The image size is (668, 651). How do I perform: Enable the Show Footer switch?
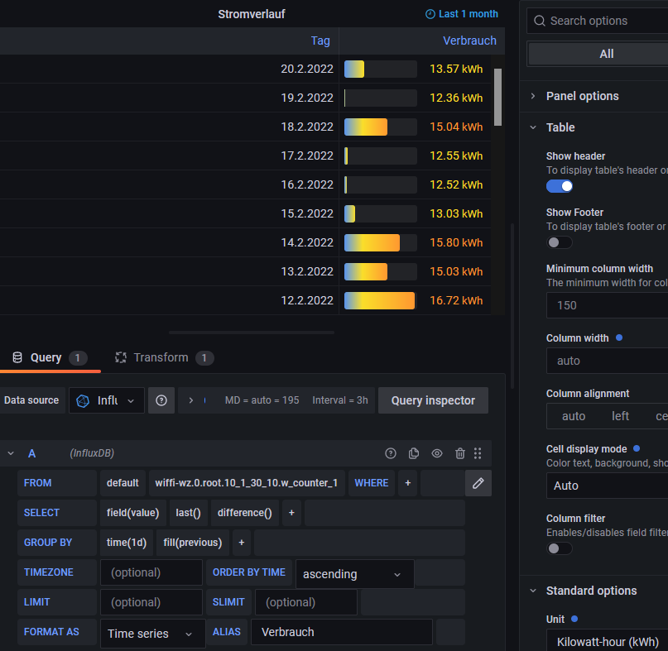click(x=560, y=242)
